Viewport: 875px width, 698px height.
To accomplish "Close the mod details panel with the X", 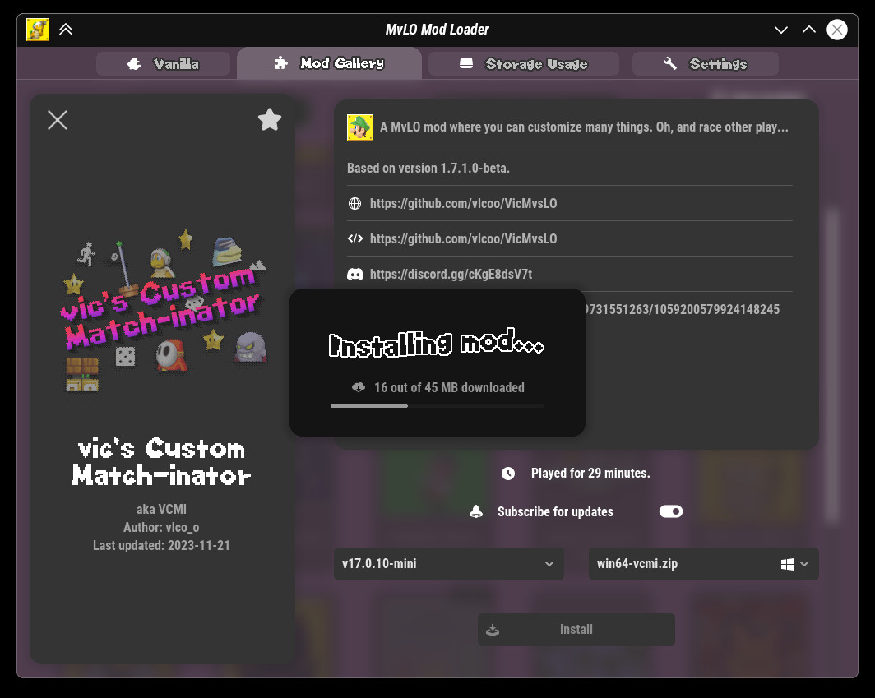I will (57, 120).
